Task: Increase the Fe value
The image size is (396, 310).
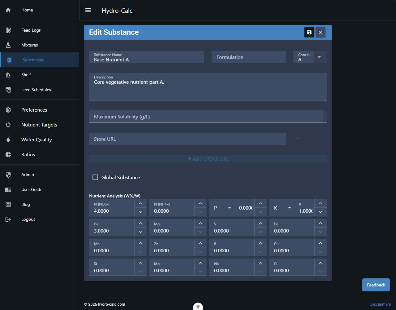Action: (x=321, y=223)
